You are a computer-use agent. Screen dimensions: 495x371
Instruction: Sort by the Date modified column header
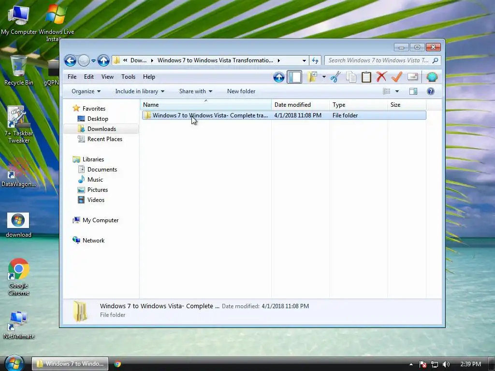click(x=300, y=105)
